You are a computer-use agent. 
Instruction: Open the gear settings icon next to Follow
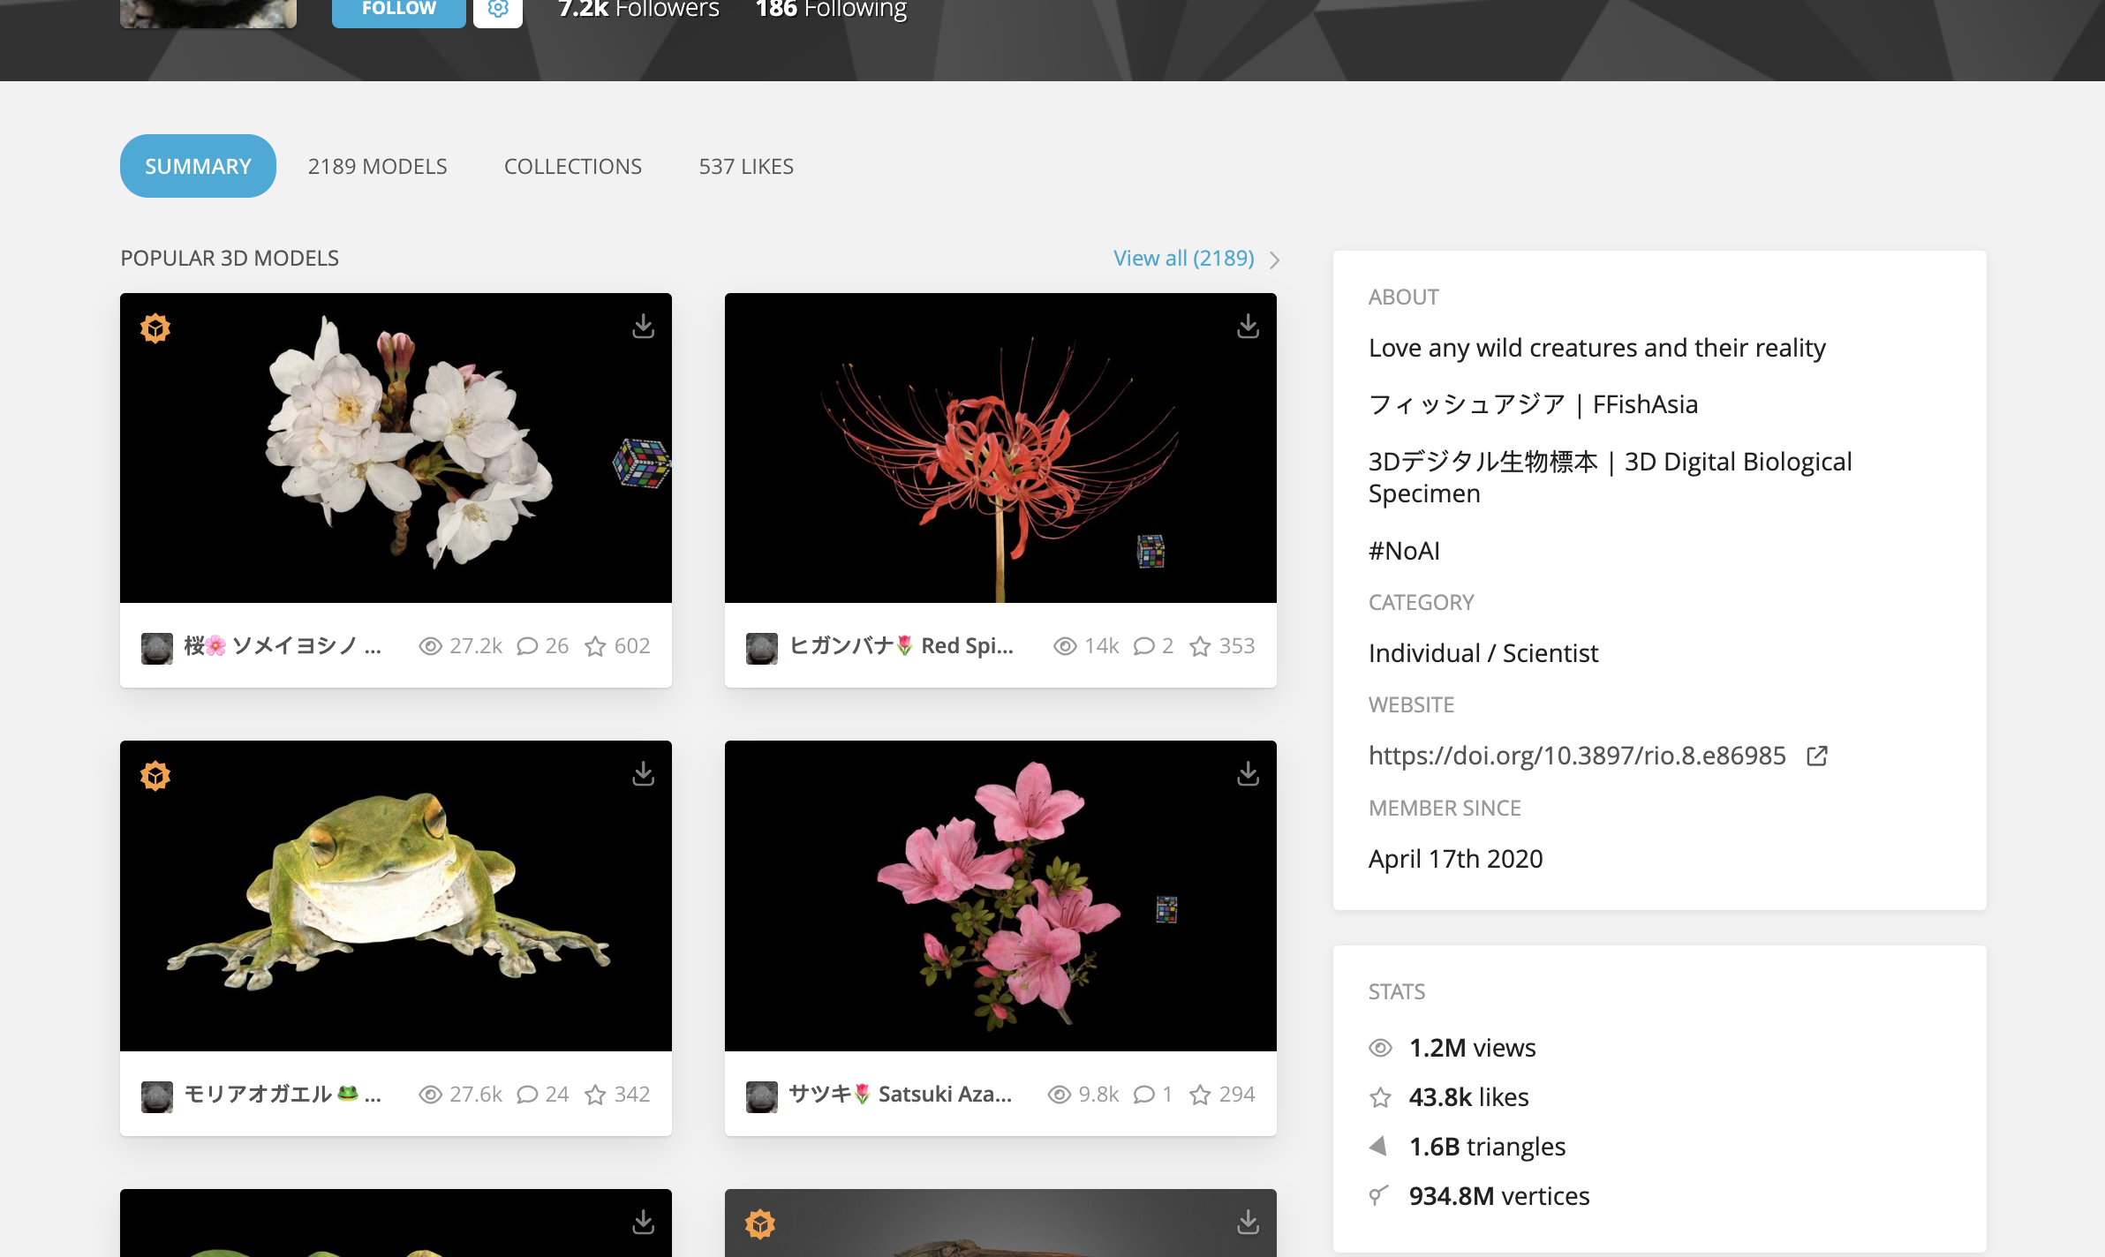(x=498, y=9)
